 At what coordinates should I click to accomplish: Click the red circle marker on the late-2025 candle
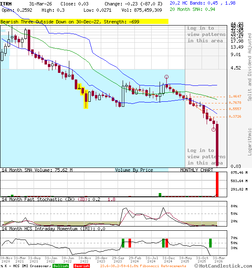point(214,129)
